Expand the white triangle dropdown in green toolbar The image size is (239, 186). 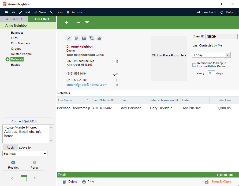point(87,22)
